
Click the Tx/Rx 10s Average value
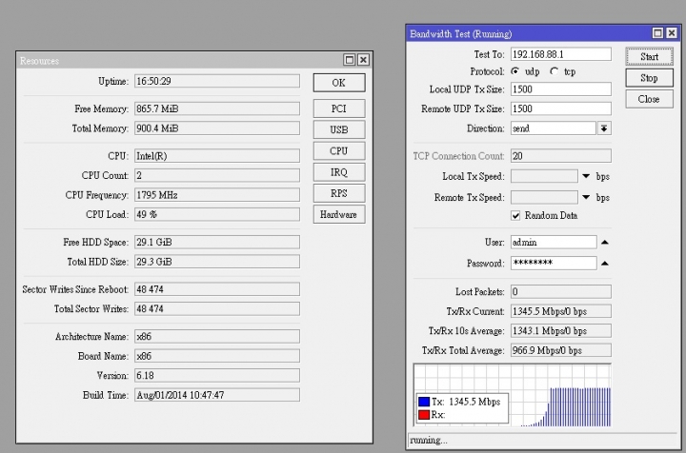[x=561, y=330]
